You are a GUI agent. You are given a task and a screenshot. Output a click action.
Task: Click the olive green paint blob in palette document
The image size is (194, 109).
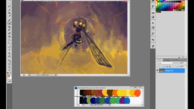89,100
